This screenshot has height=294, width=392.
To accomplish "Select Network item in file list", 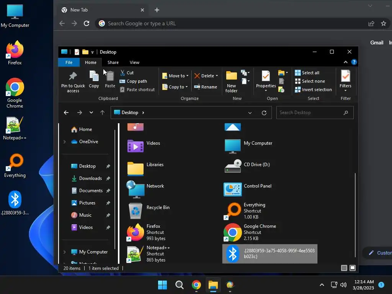I will point(145,189).
